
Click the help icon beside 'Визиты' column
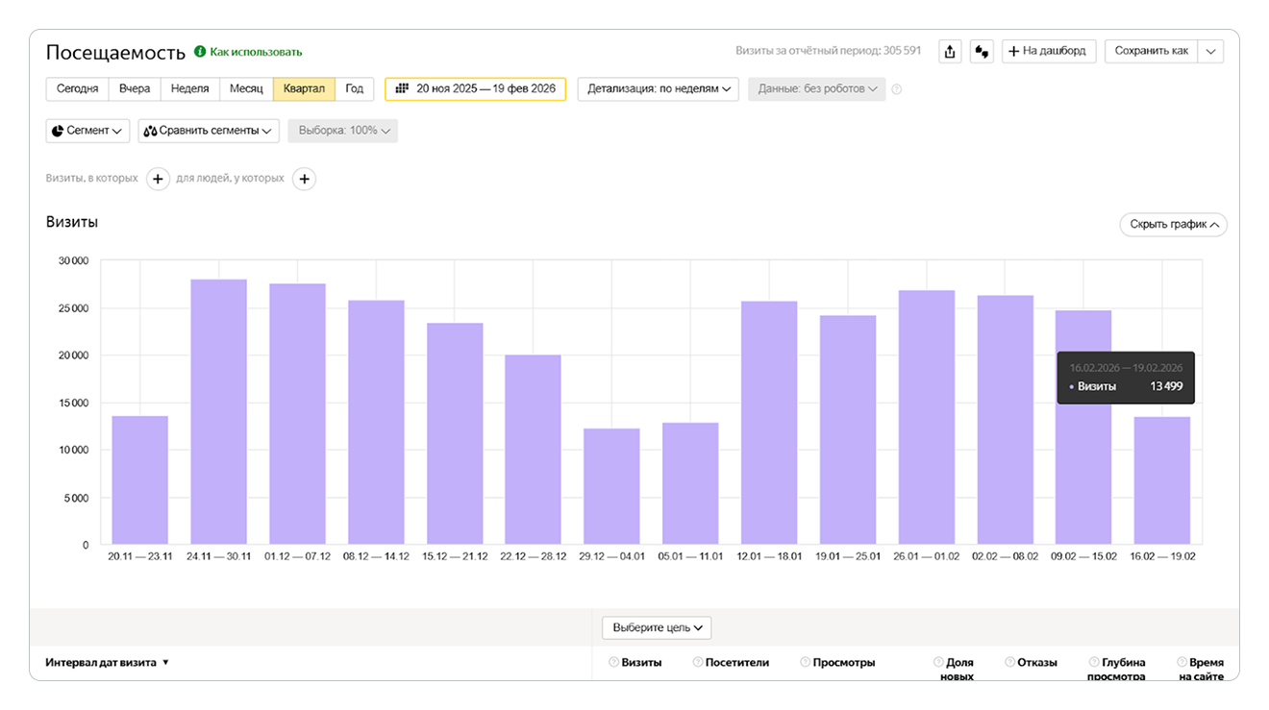pos(612,662)
